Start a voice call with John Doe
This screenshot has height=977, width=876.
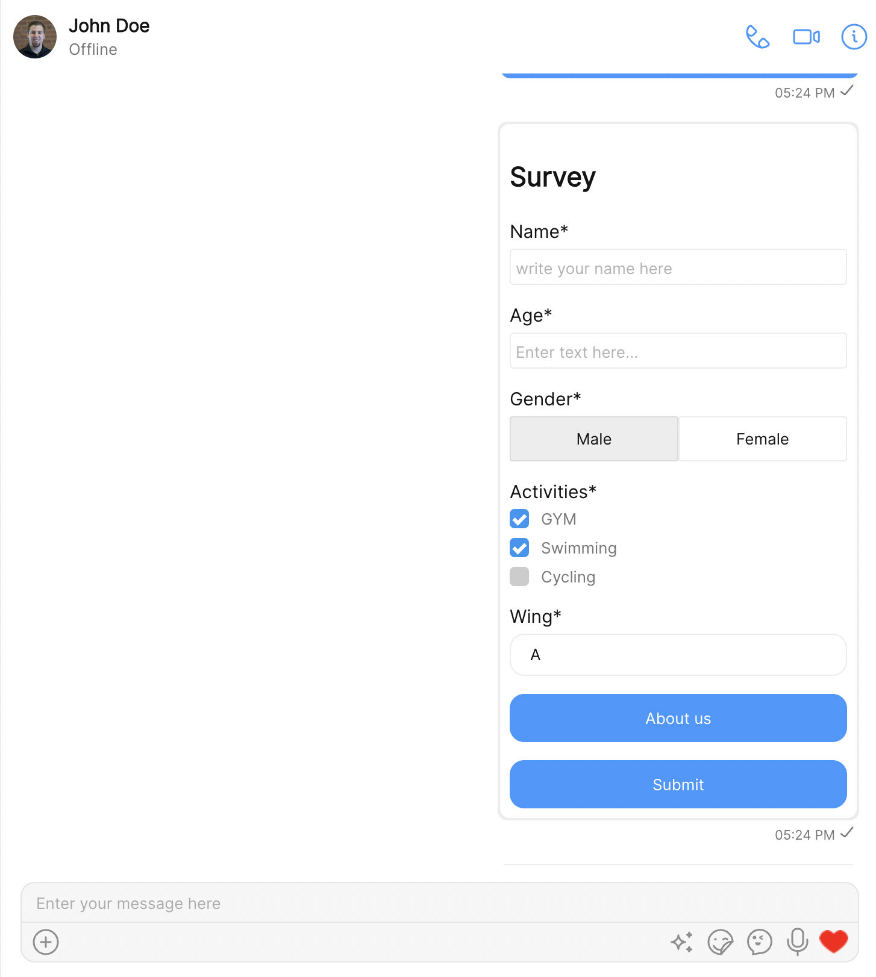(x=757, y=37)
